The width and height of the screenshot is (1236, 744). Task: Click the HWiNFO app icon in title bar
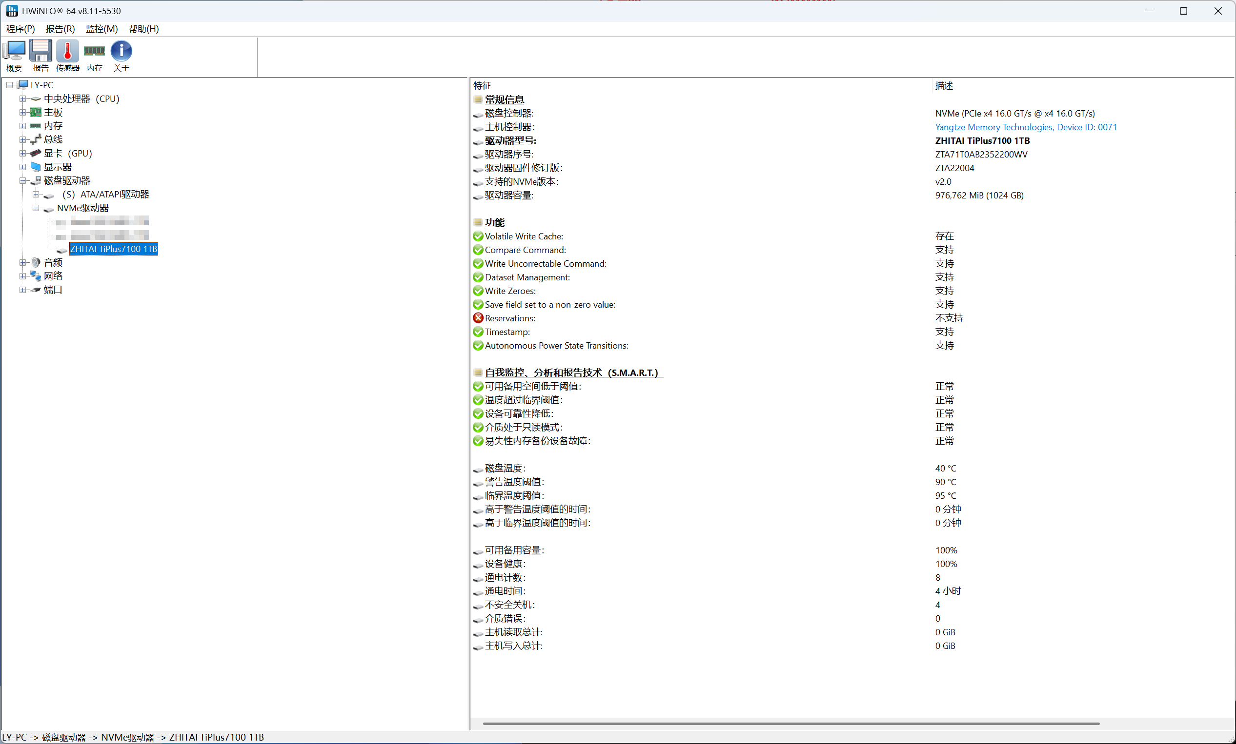tap(12, 11)
